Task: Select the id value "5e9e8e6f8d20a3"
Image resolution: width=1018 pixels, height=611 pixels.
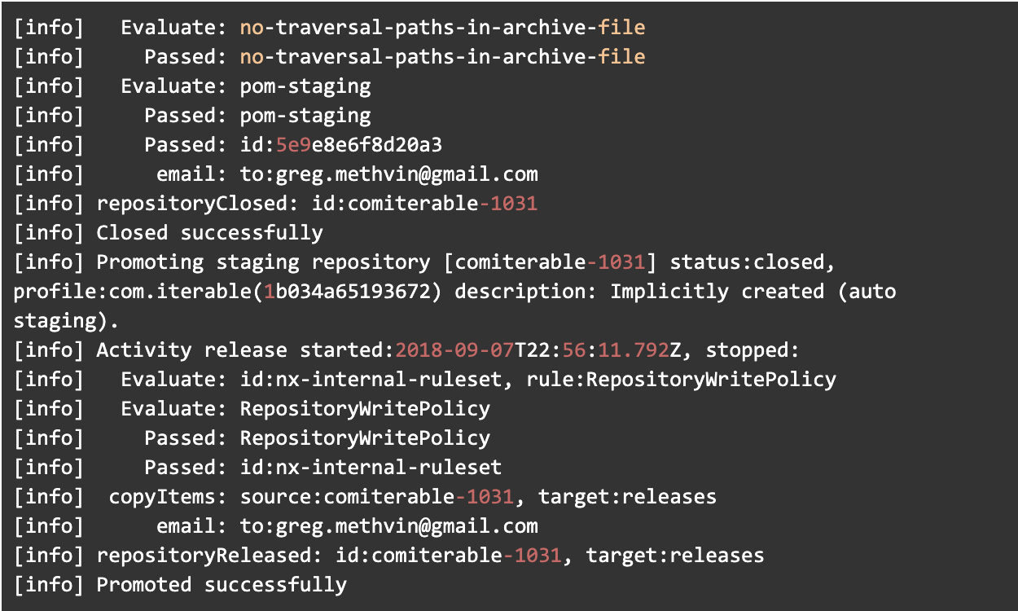Action: pyautogui.click(x=359, y=145)
